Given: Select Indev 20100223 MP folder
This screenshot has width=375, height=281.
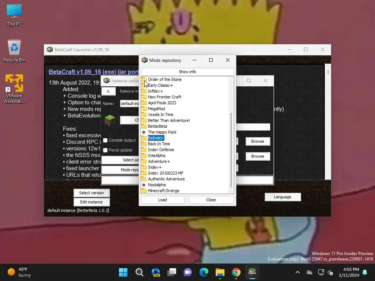Looking at the screenshot, I should pos(166,173).
